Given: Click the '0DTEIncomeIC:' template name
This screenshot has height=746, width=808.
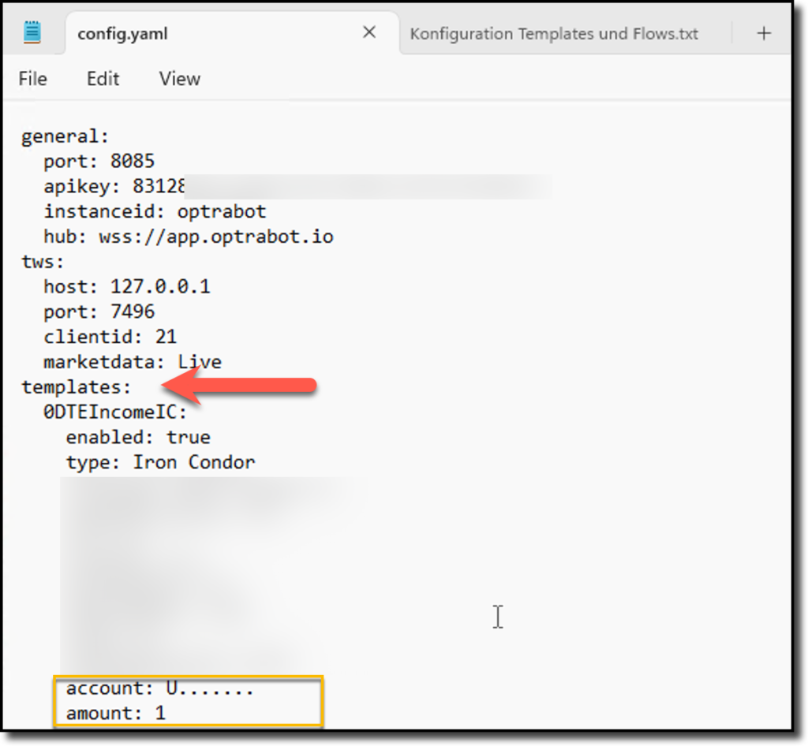Looking at the screenshot, I should [115, 412].
